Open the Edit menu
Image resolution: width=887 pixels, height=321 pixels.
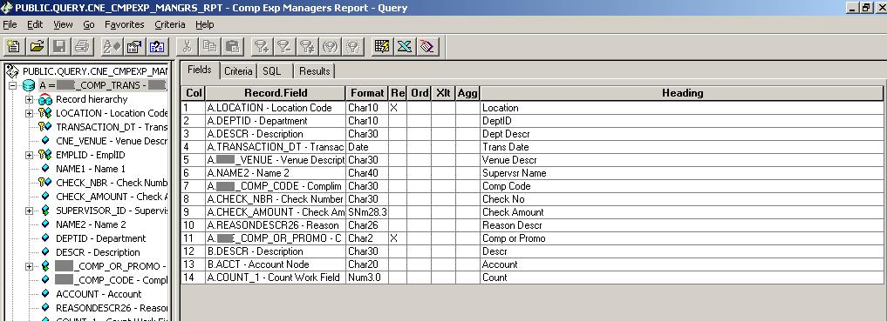tap(35, 24)
